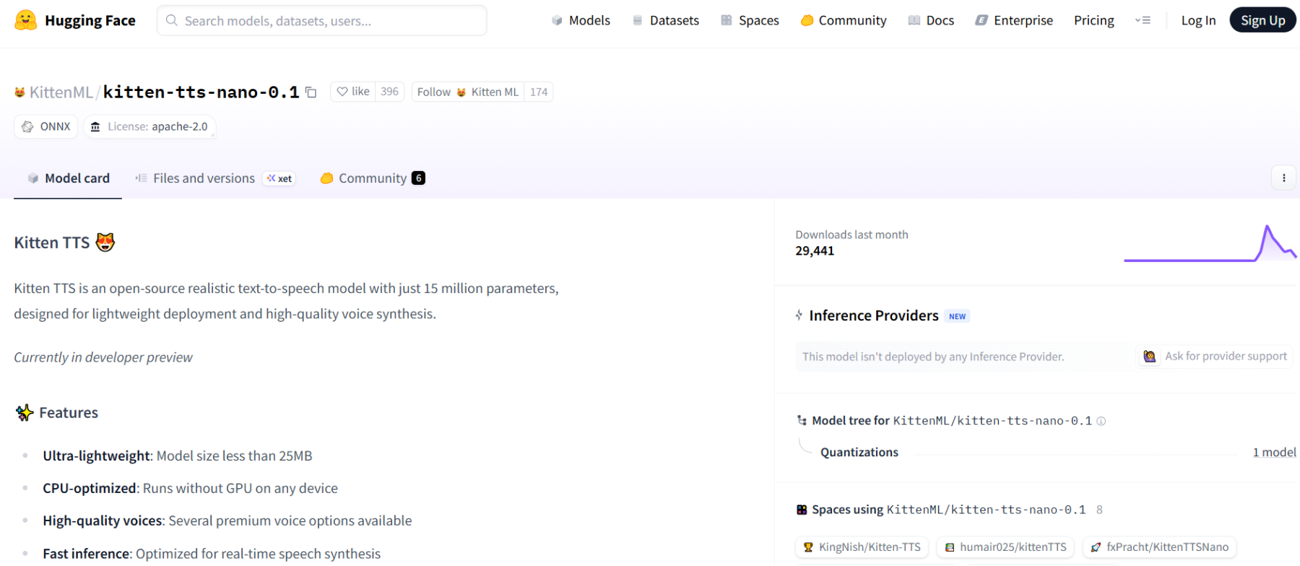Copy model name with the copy icon
The height and width of the screenshot is (566, 1300).
[x=311, y=92]
